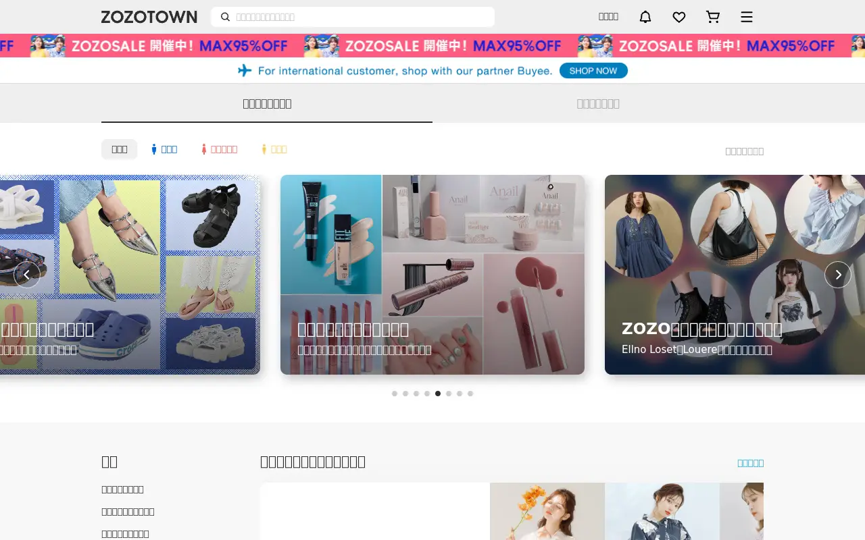The width and height of the screenshot is (865, 540).
Task: Jump to the last carousel dot
Action: pos(470,394)
